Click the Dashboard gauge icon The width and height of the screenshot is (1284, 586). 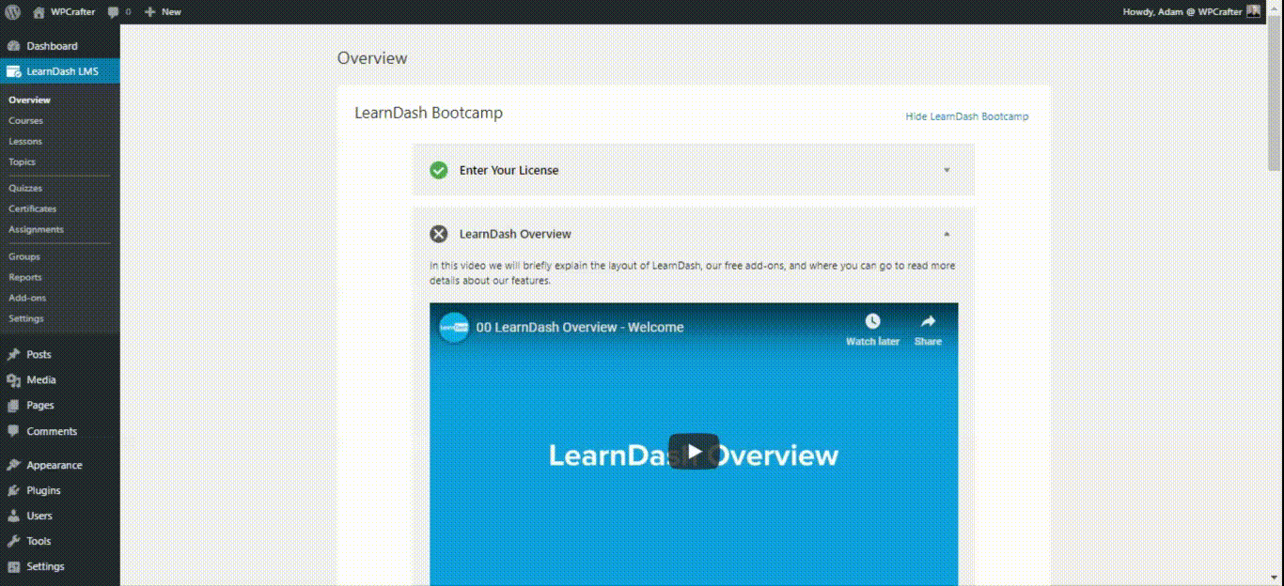click(13, 46)
